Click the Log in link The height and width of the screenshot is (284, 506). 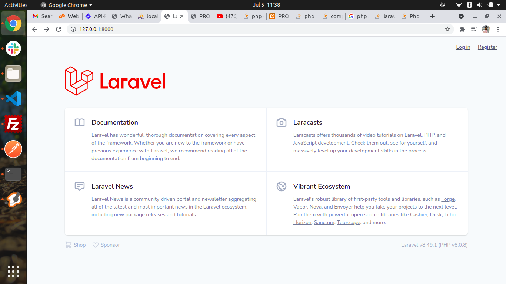(463, 47)
